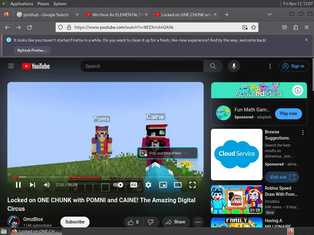The width and height of the screenshot is (314, 235).
Task: View site security padlock info
Action: coord(69,27)
